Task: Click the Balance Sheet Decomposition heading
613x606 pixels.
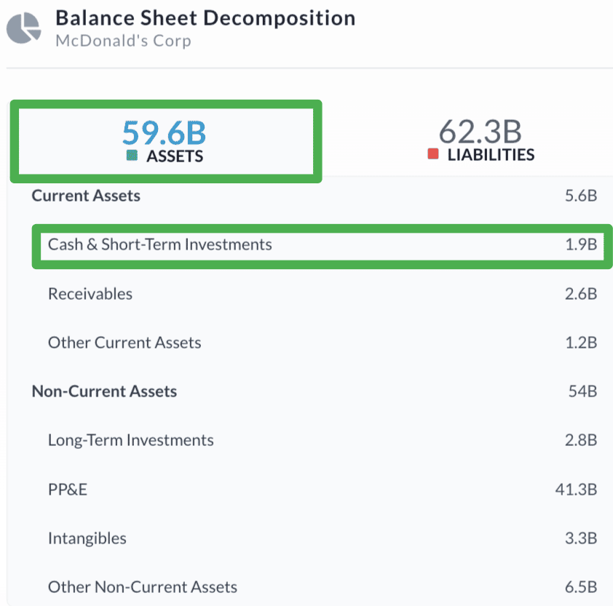Action: [205, 17]
